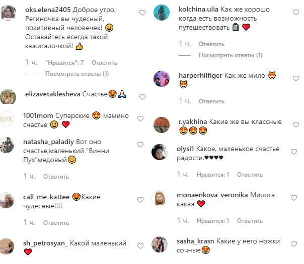The height and width of the screenshot is (264, 304).
Task: Reply to the natasha_paladiy comment
Action: (x=56, y=177)
